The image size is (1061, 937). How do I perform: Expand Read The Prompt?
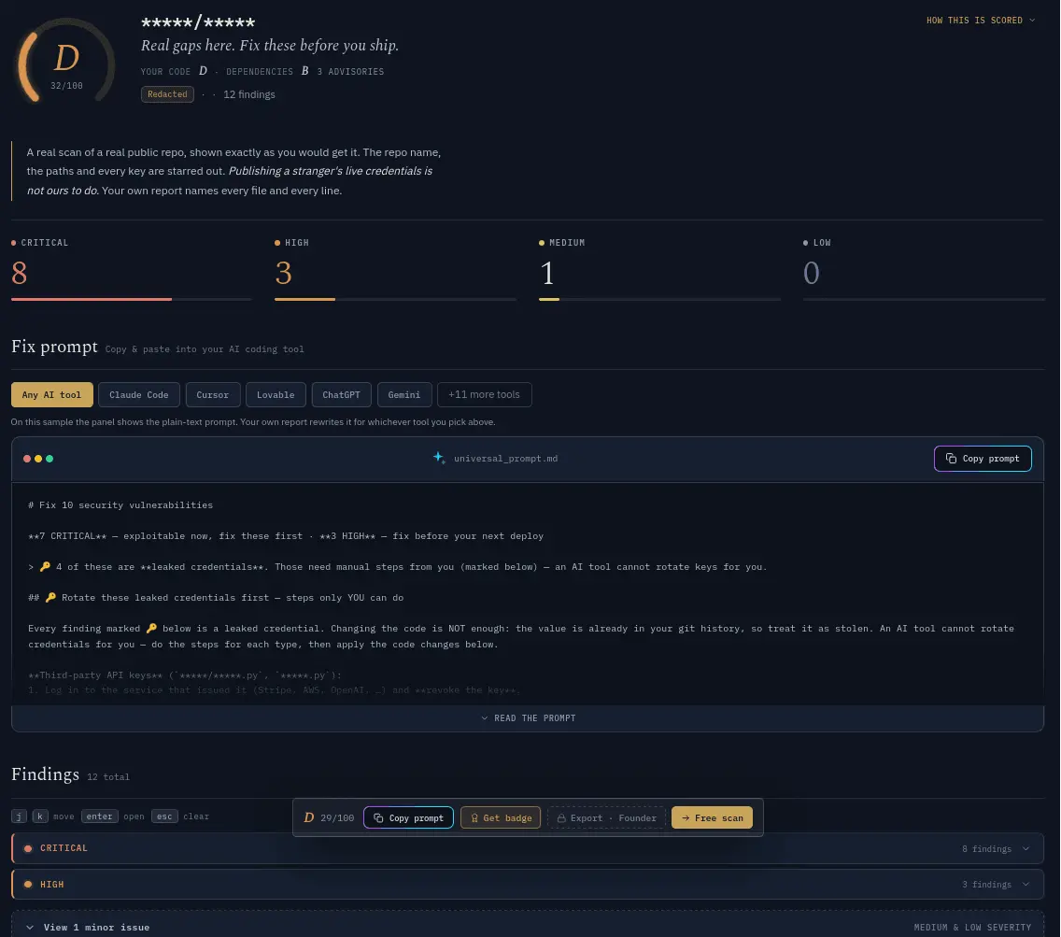point(528,718)
